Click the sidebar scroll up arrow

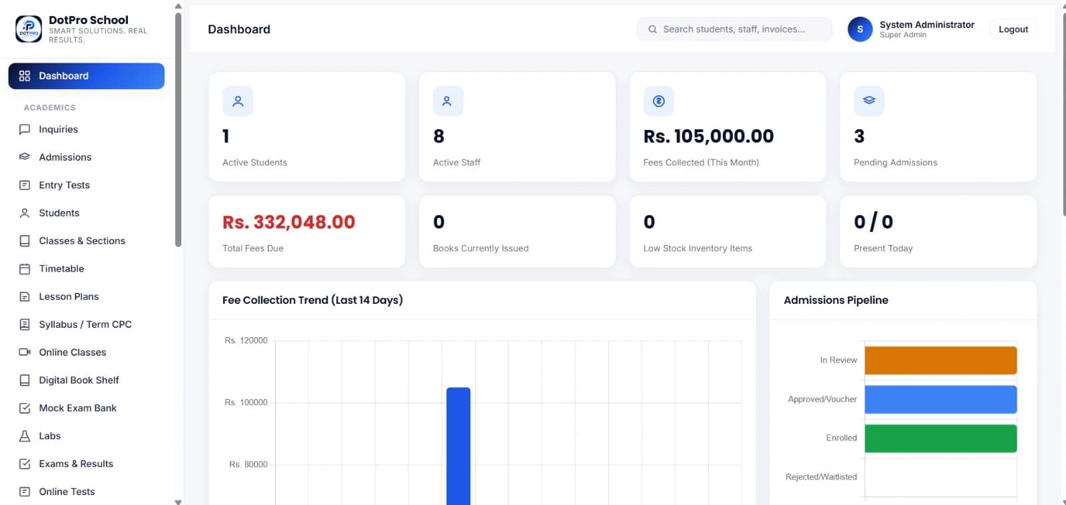178,6
